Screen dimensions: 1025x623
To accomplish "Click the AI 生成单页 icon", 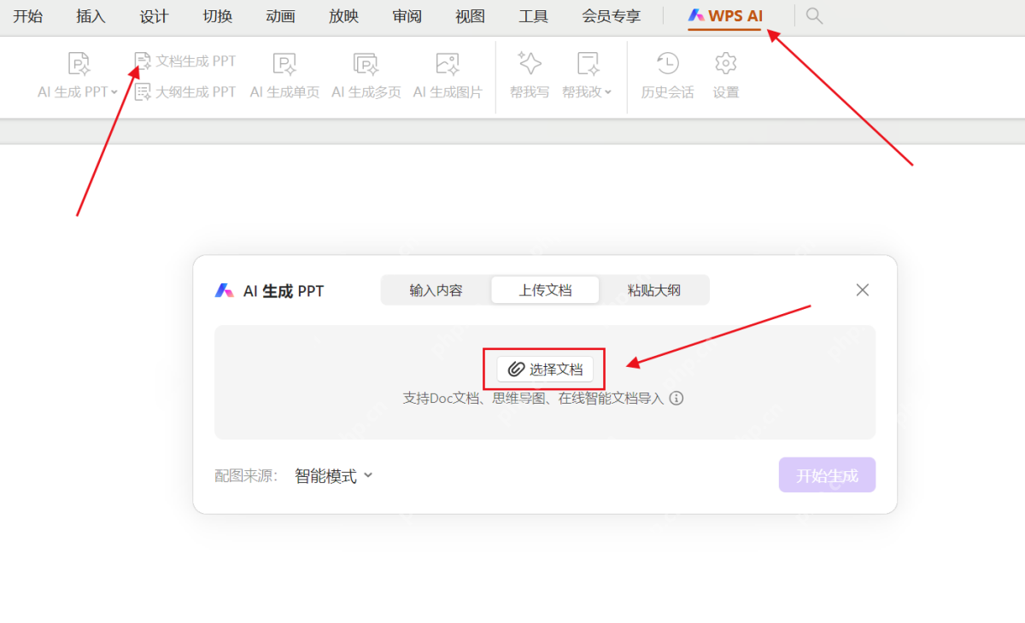I will coord(284,64).
